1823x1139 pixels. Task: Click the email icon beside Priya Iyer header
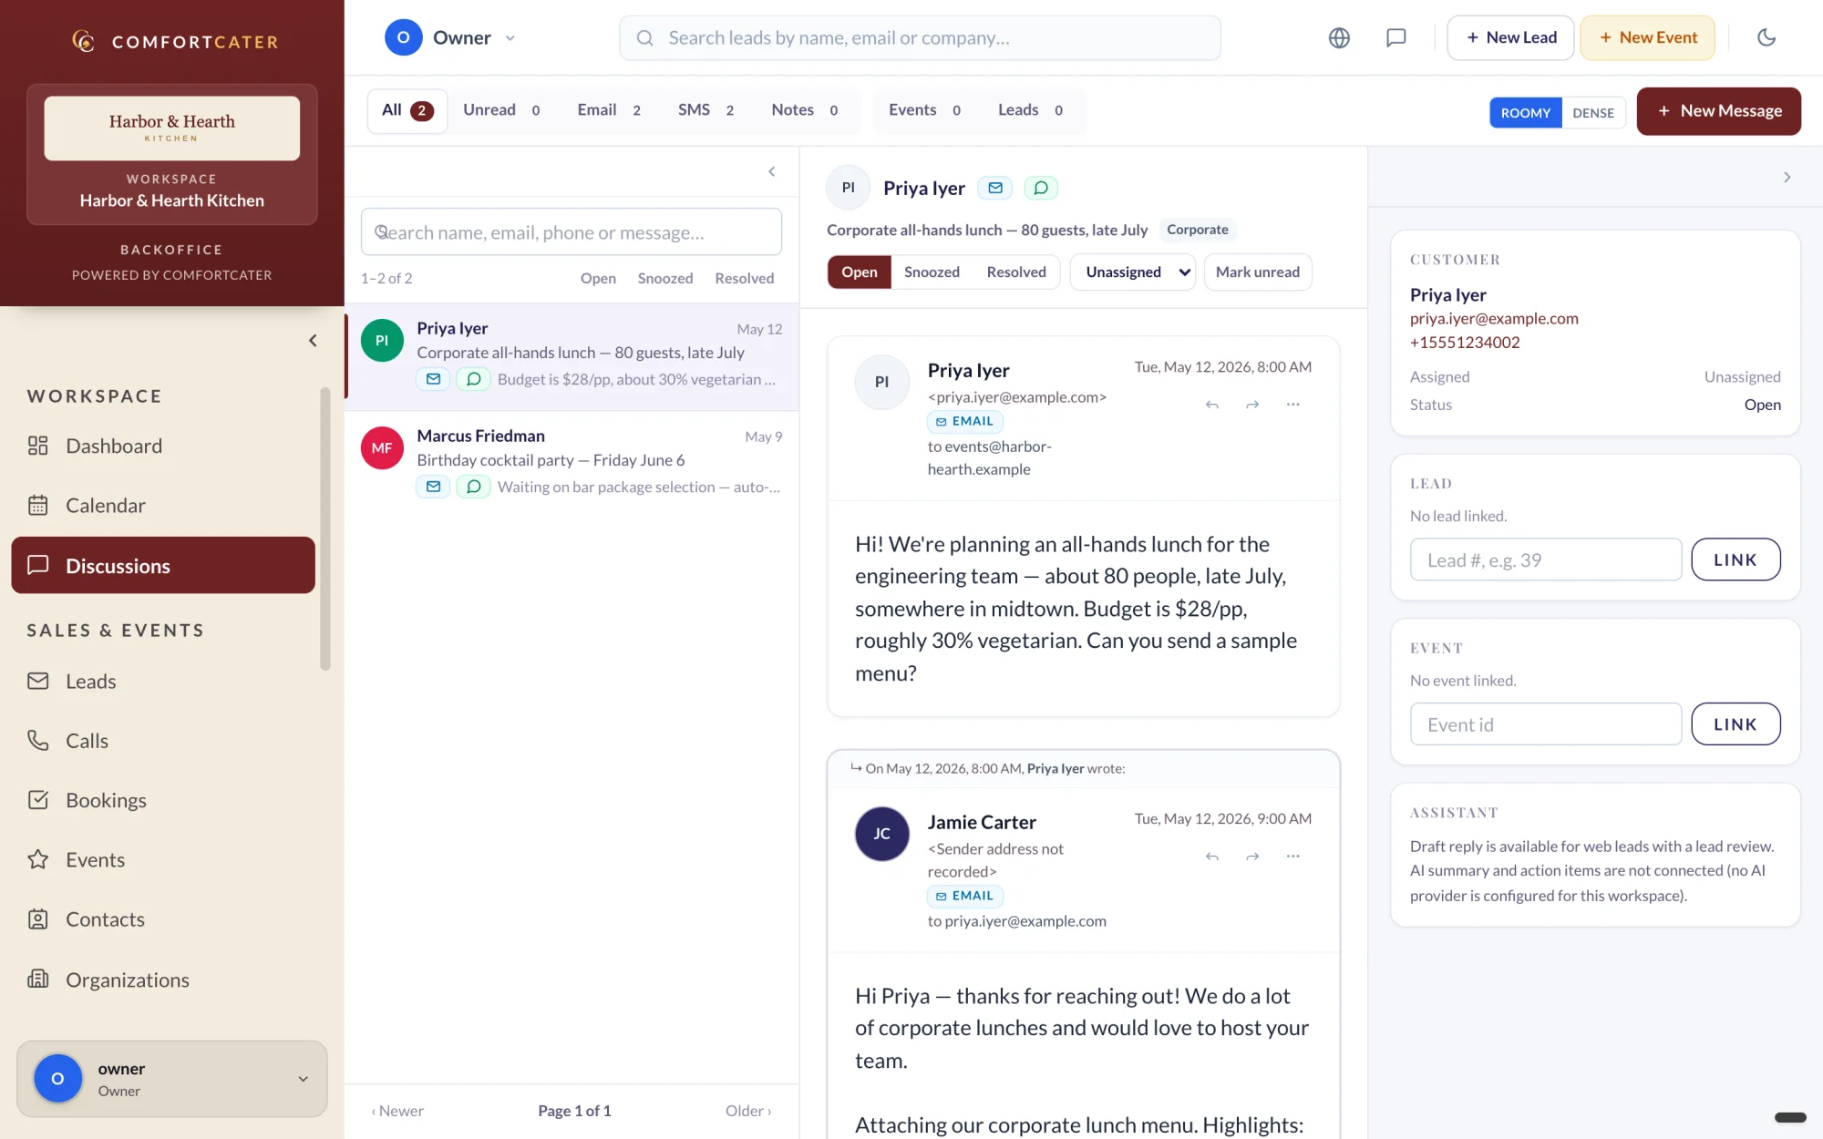click(x=995, y=188)
